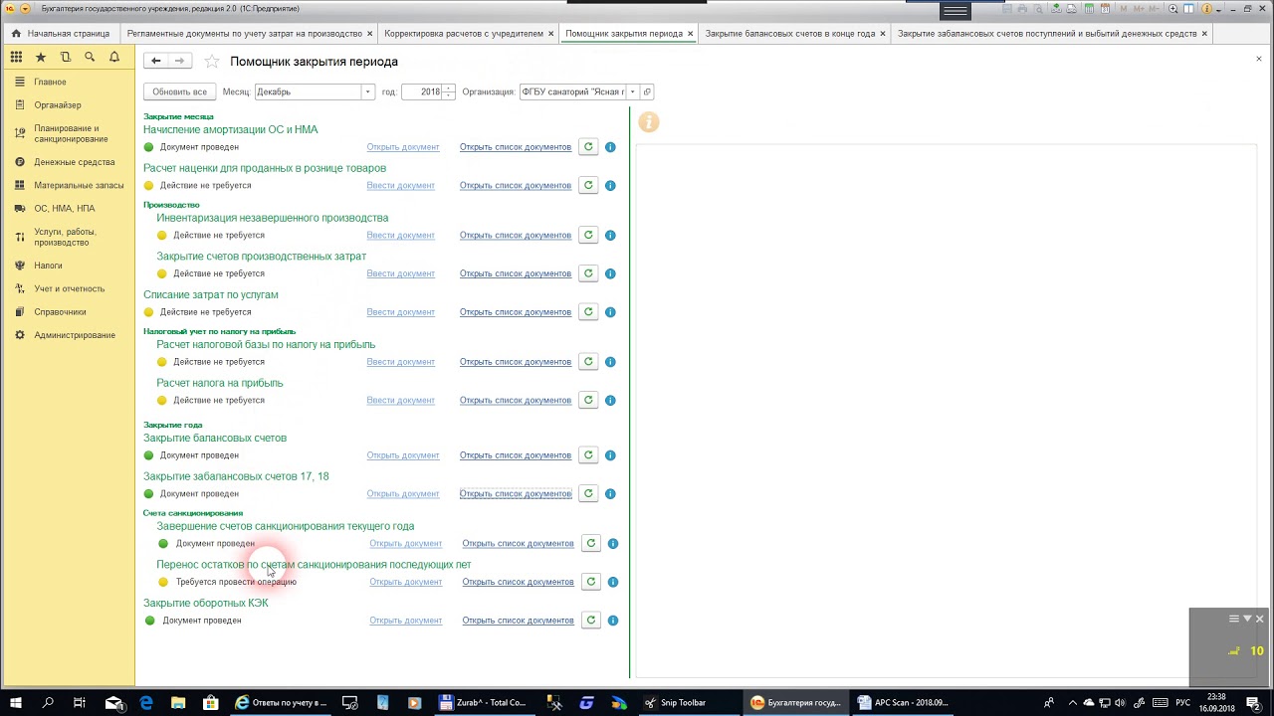Go back with the left arrow button
This screenshot has width=1274, height=716.
click(155, 61)
